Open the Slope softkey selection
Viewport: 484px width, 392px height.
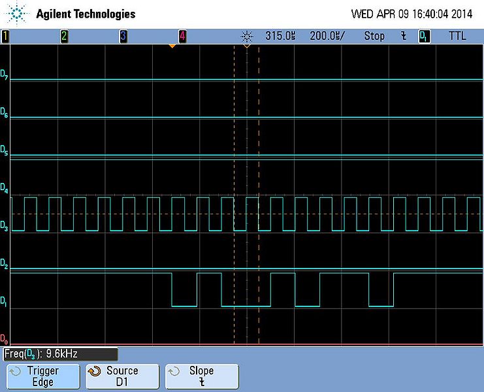point(201,377)
